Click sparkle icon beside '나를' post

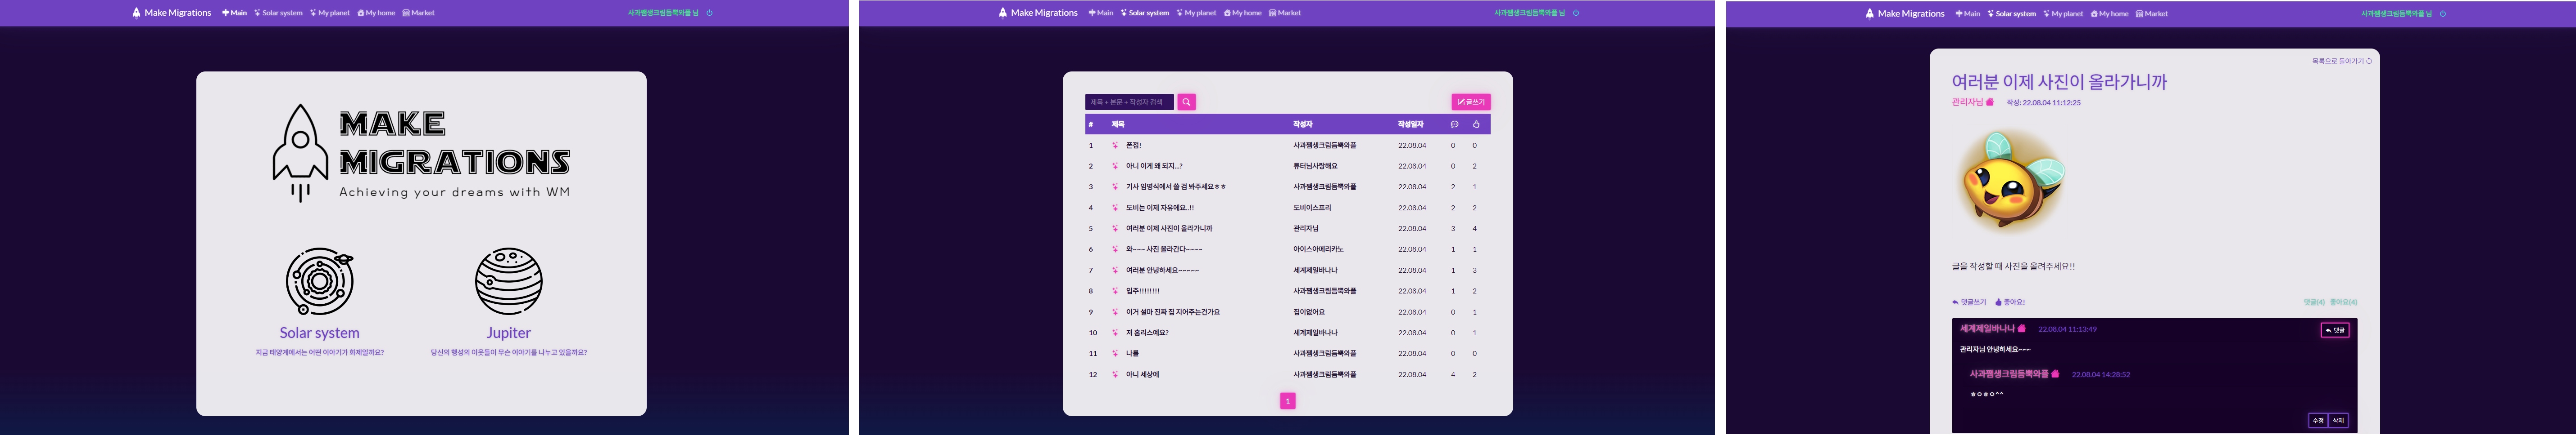click(1115, 353)
